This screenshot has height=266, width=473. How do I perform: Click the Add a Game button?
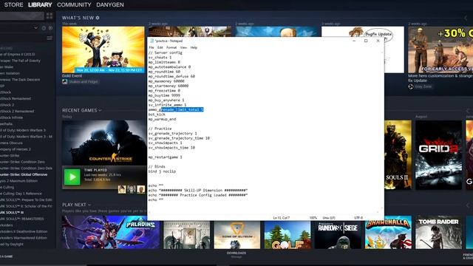(7, 256)
